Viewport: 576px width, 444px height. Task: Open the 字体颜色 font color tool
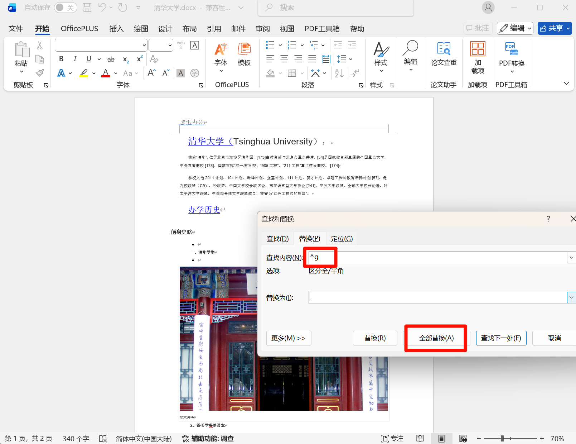(x=105, y=73)
